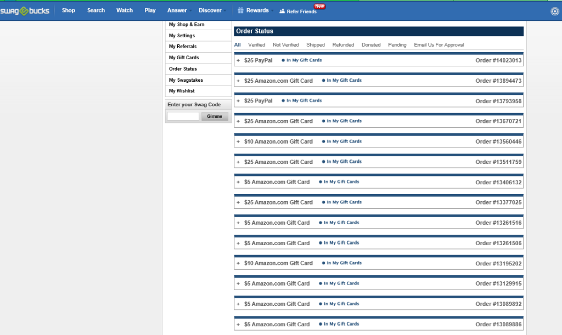Open the Answer dropdown menu
Screen dimensions: 562x335
pos(179,10)
